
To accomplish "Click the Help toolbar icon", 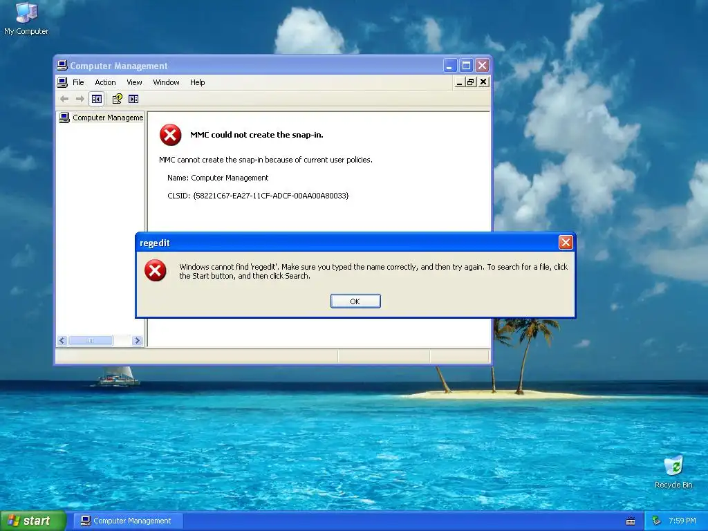I will 118,99.
